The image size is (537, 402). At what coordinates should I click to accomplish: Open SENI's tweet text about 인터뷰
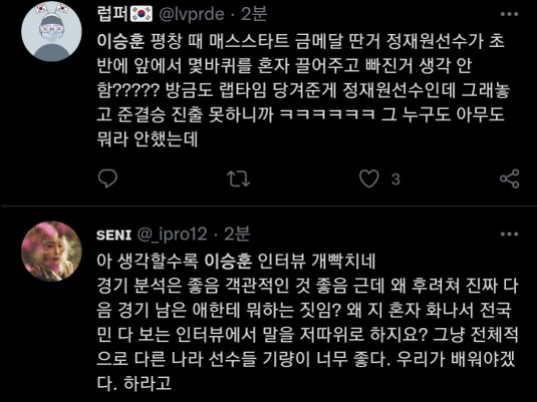coord(307,322)
